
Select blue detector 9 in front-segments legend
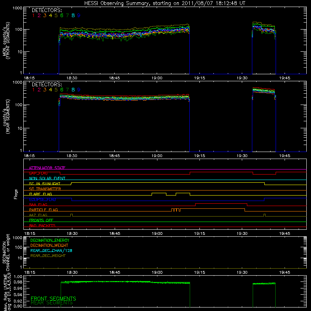point(79,16)
